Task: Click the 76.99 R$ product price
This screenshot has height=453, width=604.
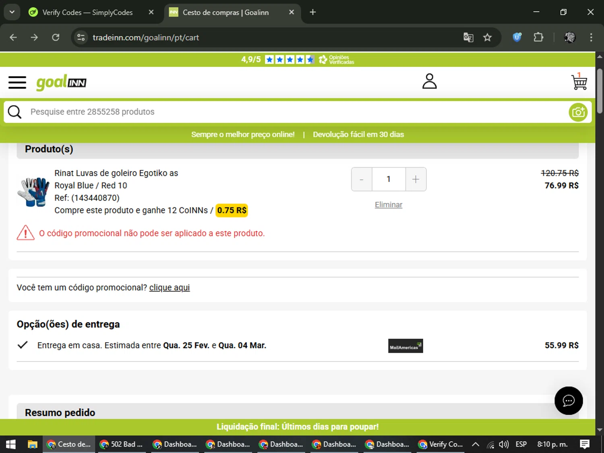Action: point(561,186)
